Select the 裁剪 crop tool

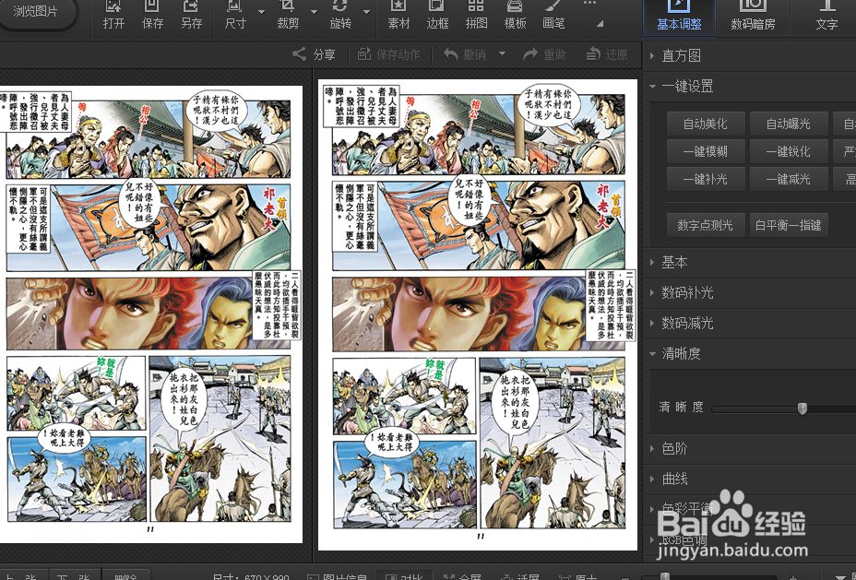point(288,16)
